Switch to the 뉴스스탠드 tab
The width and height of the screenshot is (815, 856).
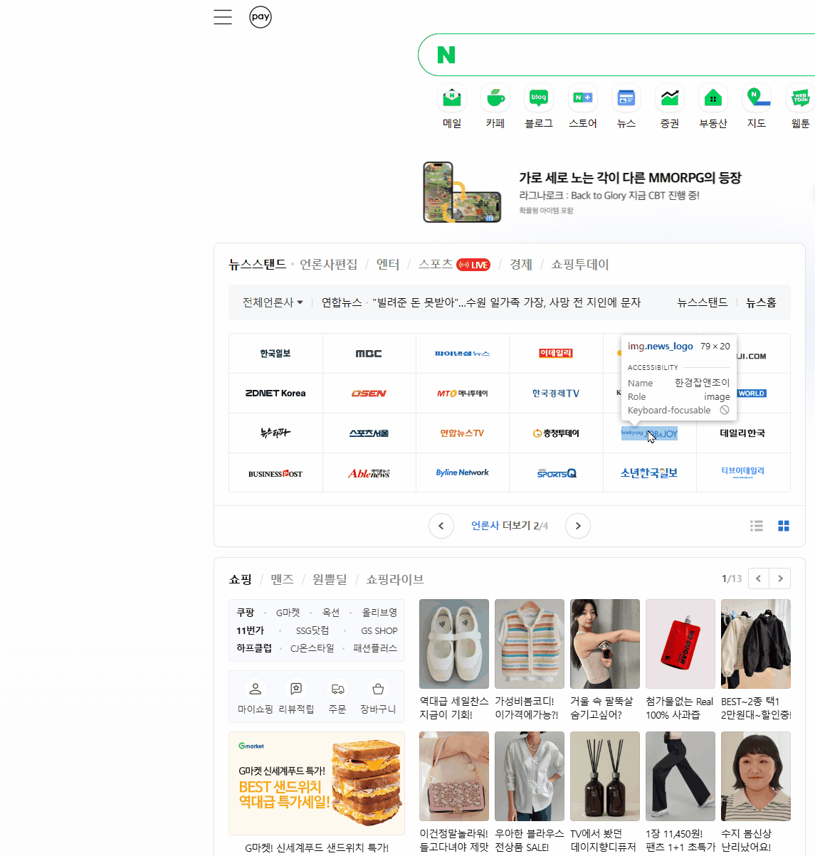tap(257, 264)
